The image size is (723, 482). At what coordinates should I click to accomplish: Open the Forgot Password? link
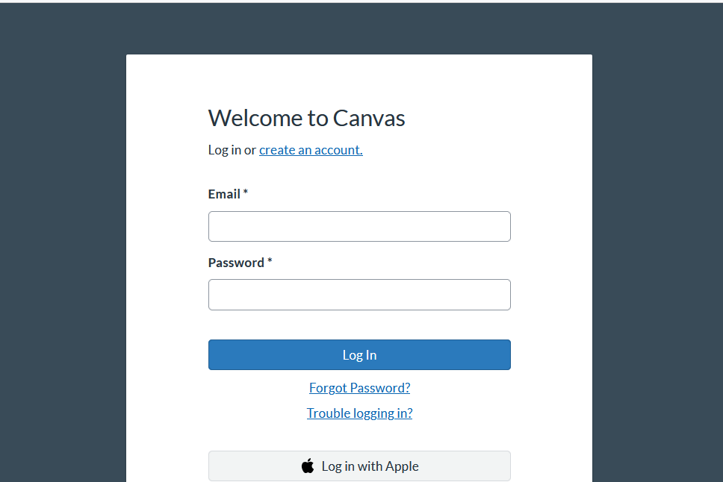[359, 388]
